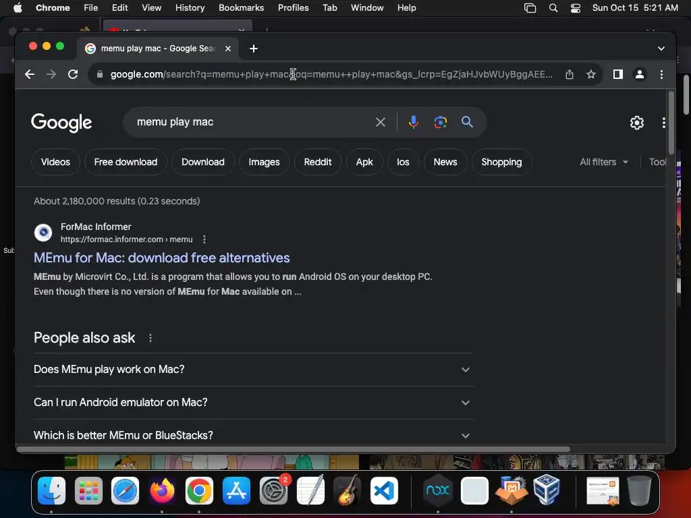Select the Reddit filter chip
Image resolution: width=691 pixels, height=518 pixels.
[x=318, y=162]
